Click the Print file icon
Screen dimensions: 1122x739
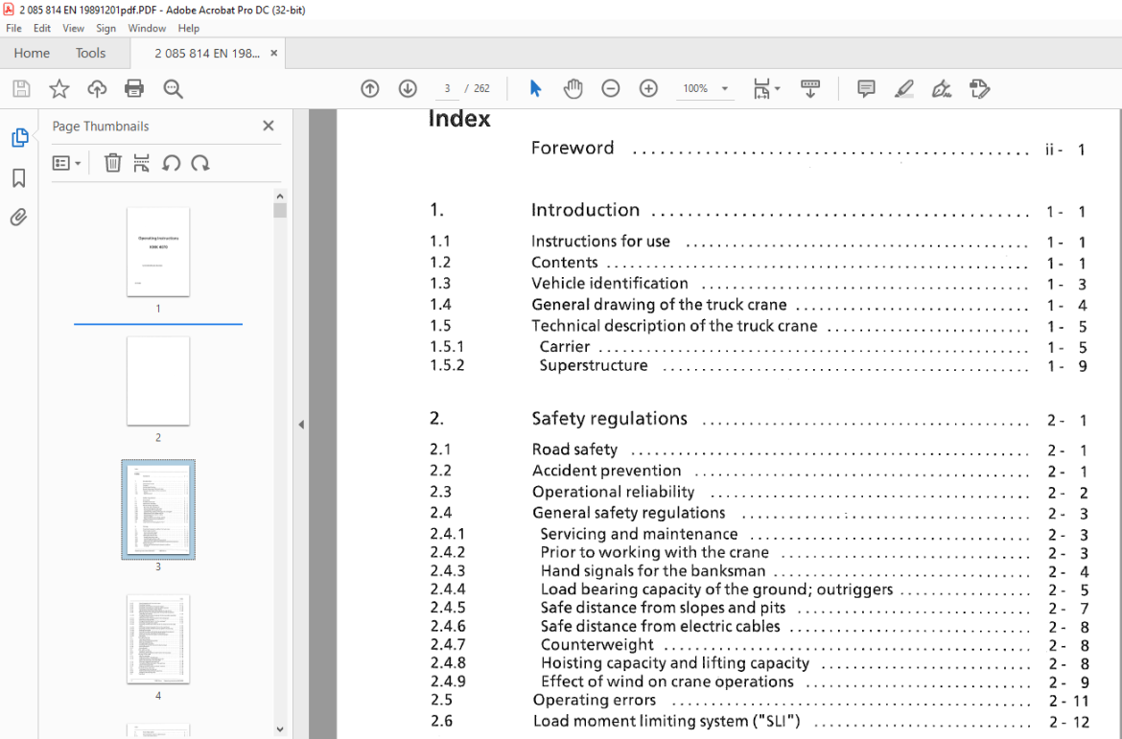click(134, 89)
